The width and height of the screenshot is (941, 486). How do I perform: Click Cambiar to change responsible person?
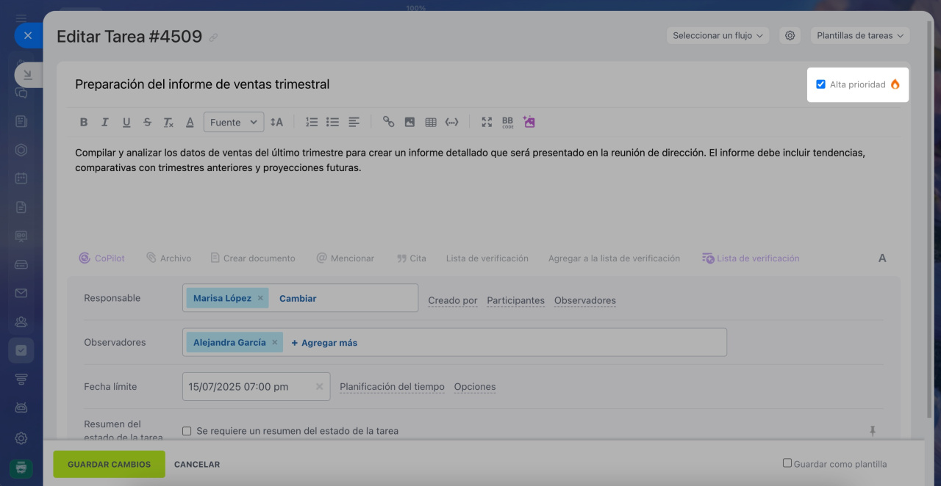pos(298,298)
